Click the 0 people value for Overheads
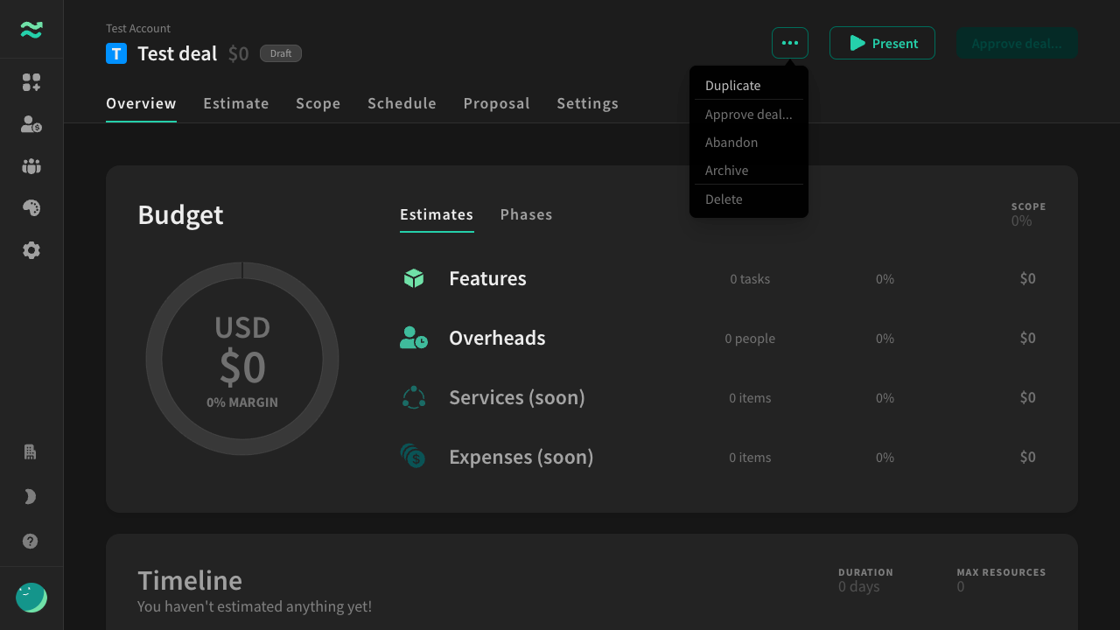 [750, 339]
